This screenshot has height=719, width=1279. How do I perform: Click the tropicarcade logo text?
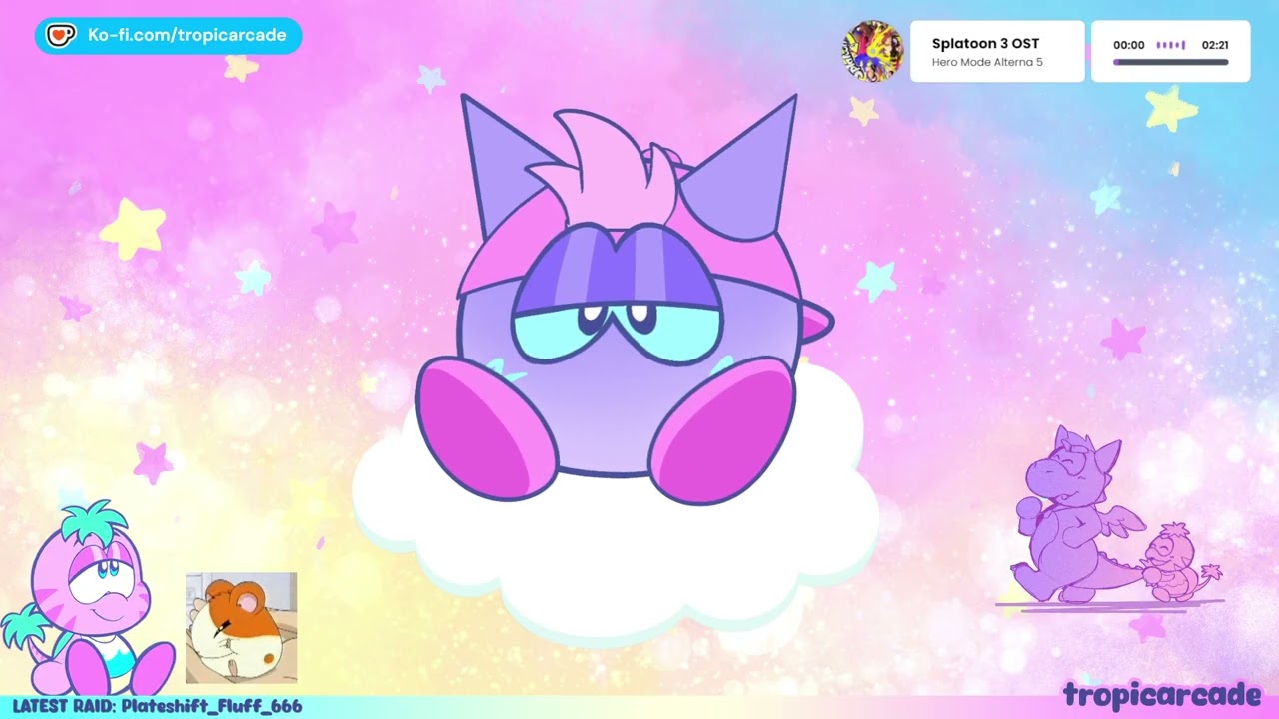coord(1162,695)
